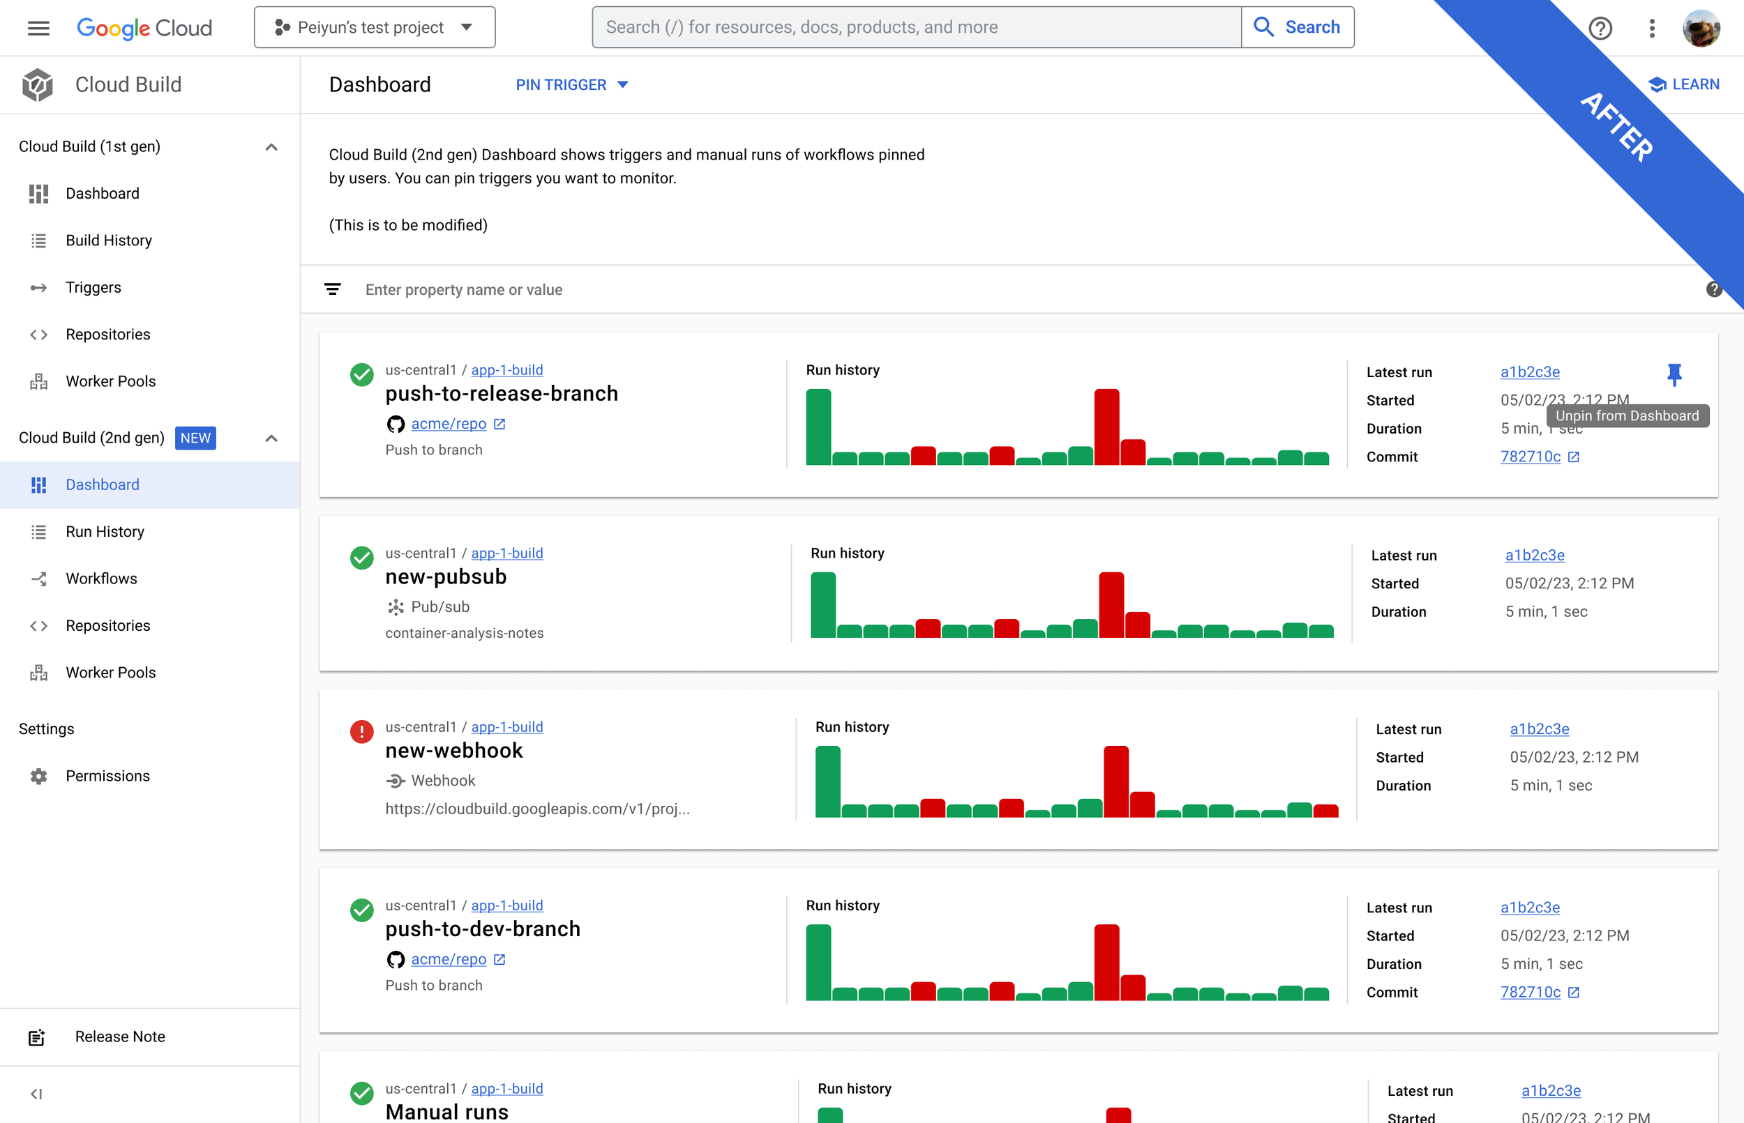Click the user avatar profile picture
The image size is (1744, 1123).
pyautogui.click(x=1701, y=28)
